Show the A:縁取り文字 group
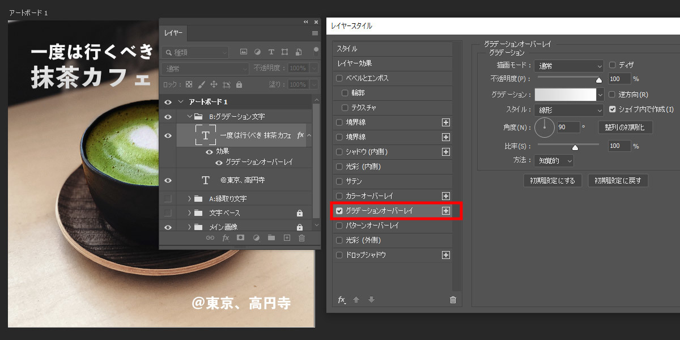 (x=168, y=198)
